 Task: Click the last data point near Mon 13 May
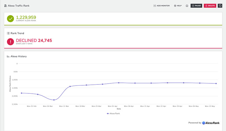216,84
